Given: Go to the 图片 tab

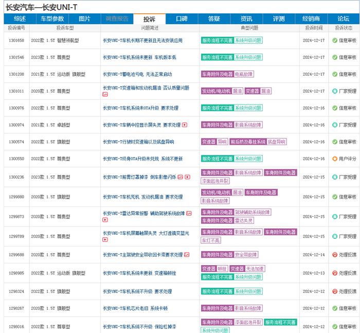Looking at the screenshot, I should (x=84, y=19).
